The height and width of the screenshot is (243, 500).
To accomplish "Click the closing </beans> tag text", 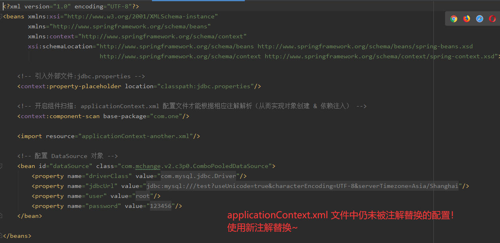I will coord(17,236).
